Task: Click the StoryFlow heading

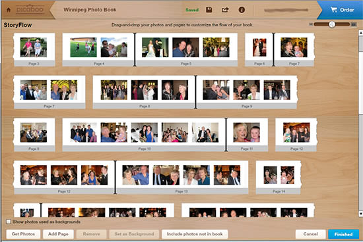Action: tap(18, 25)
